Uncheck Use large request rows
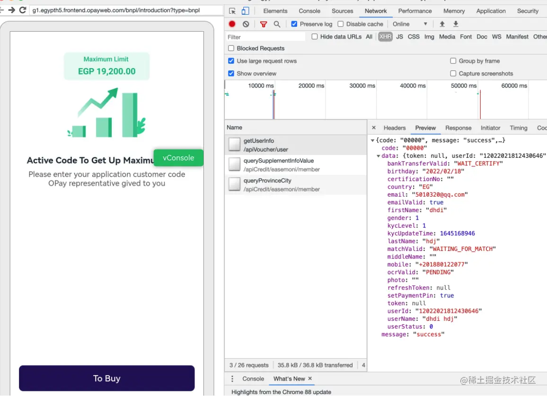 coord(231,61)
